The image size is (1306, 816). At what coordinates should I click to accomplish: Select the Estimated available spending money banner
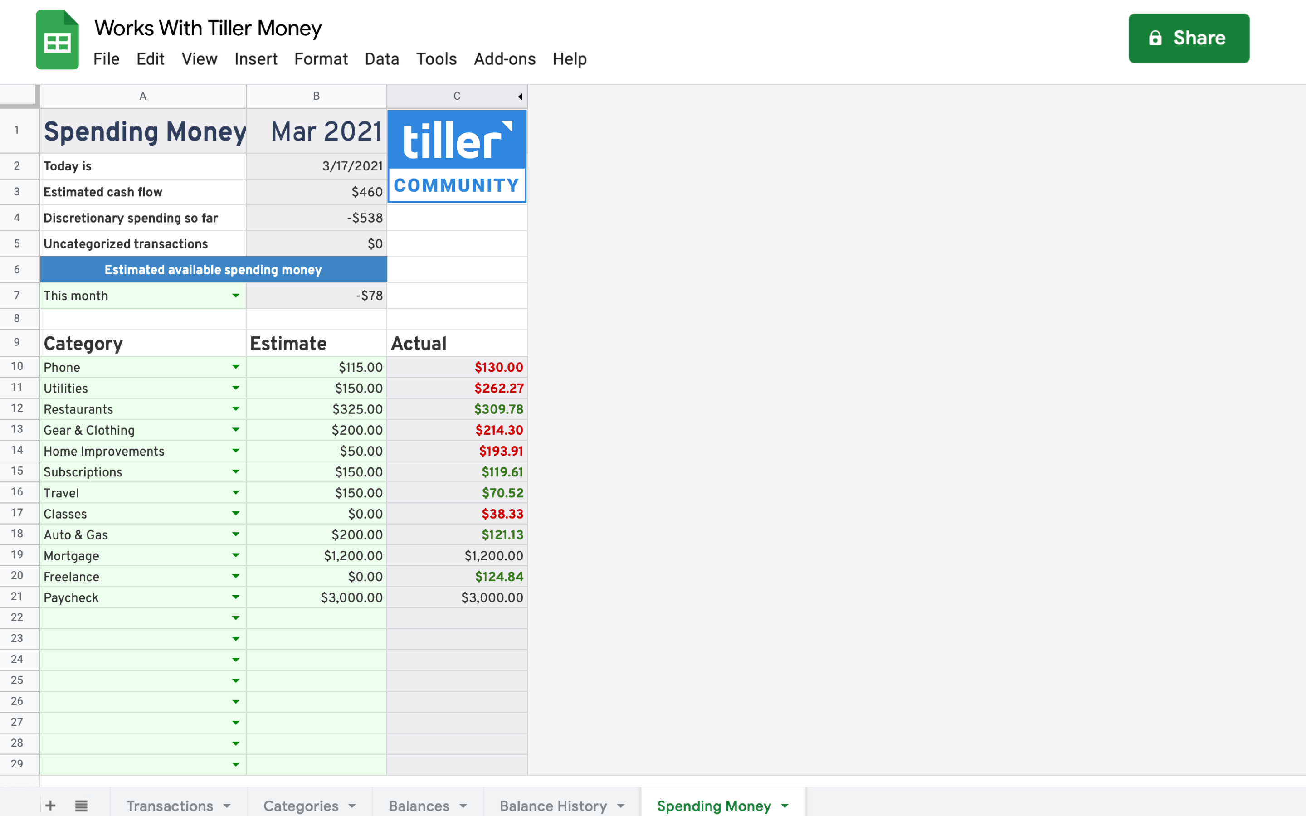pos(213,270)
